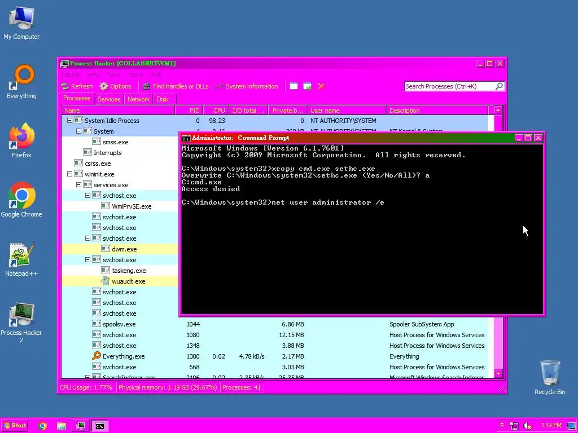
Task: Sort by the Name column header
Action: [x=118, y=111]
